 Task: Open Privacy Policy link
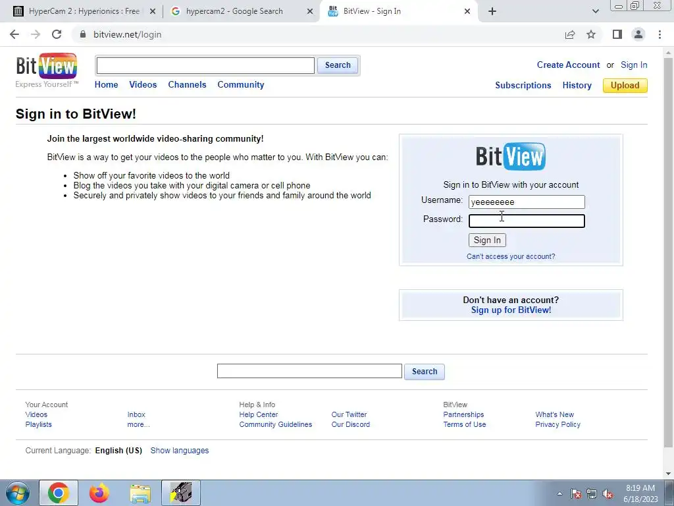[557, 424]
